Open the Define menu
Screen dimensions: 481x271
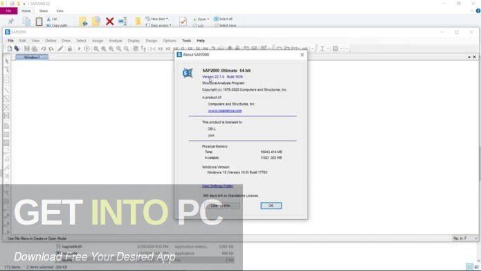coord(51,41)
